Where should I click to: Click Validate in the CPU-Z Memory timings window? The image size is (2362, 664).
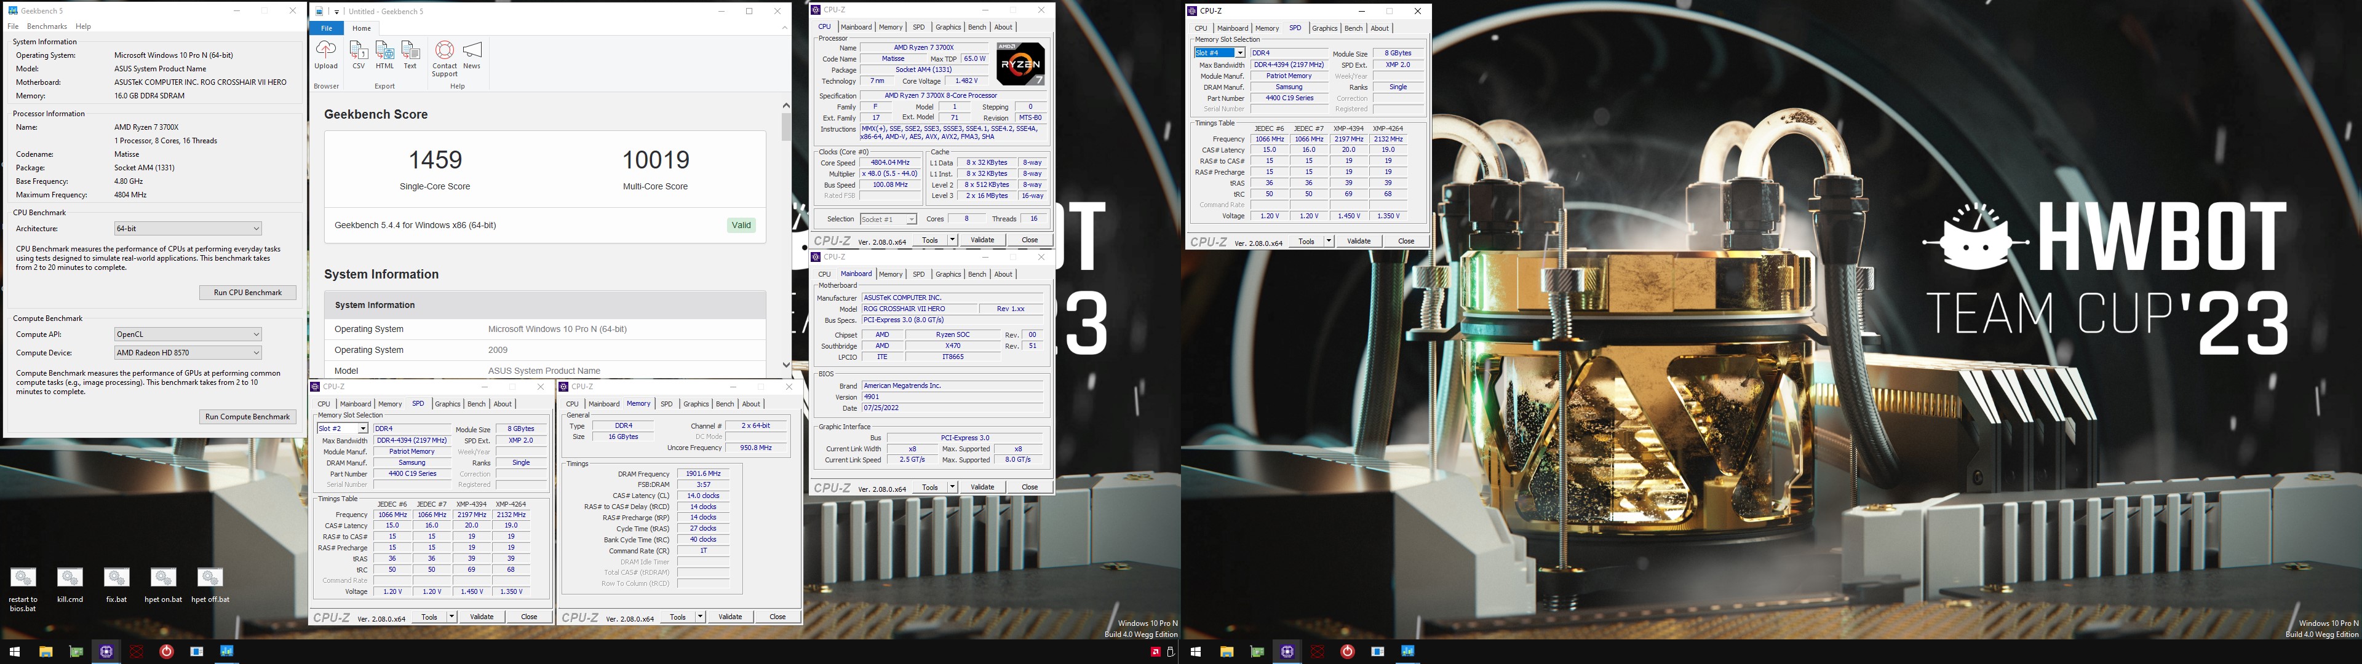pos(731,616)
